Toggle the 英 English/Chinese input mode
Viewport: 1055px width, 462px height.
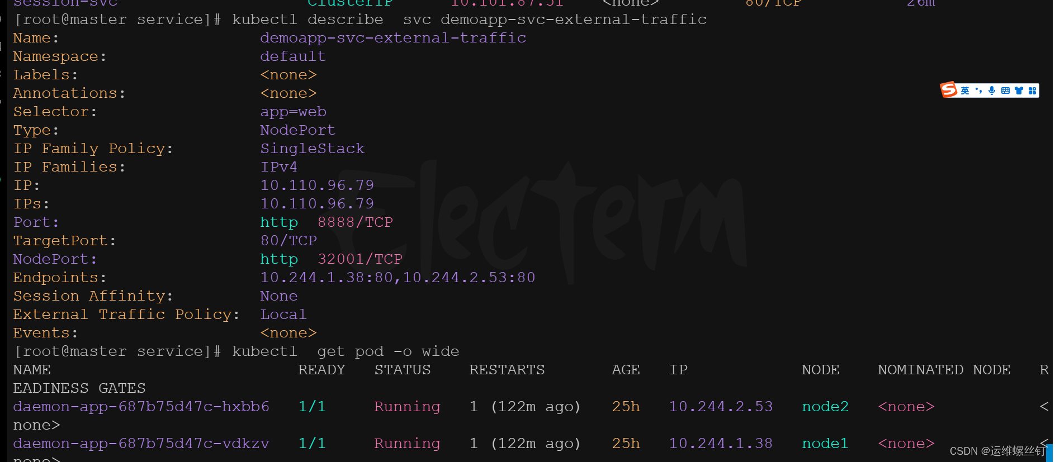tap(965, 91)
